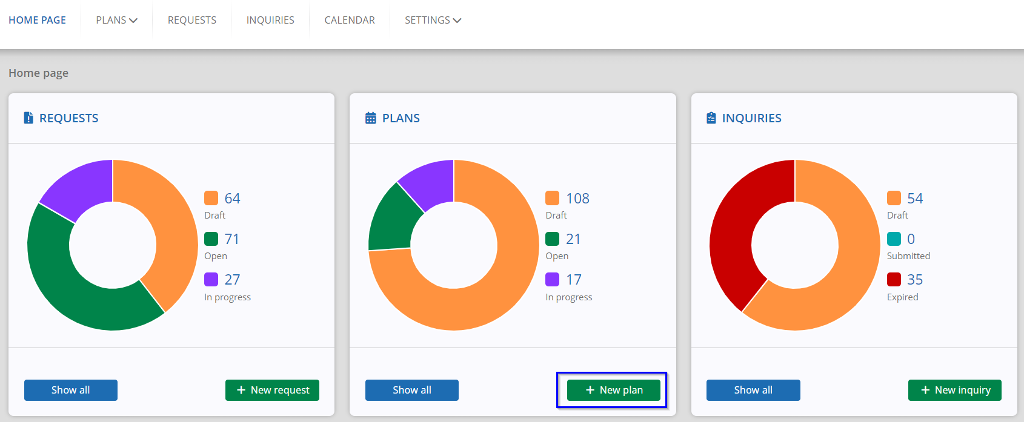Show all plans

(412, 390)
